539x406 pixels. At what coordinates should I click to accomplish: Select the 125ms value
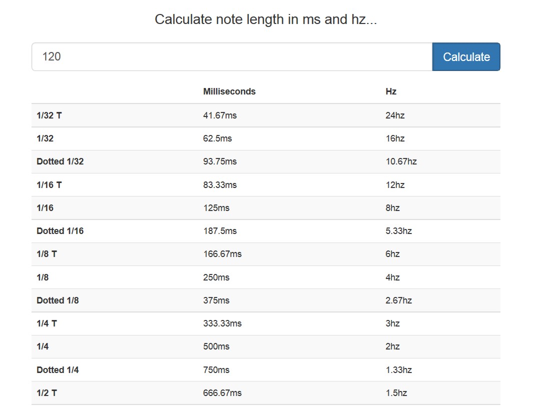[x=216, y=208]
